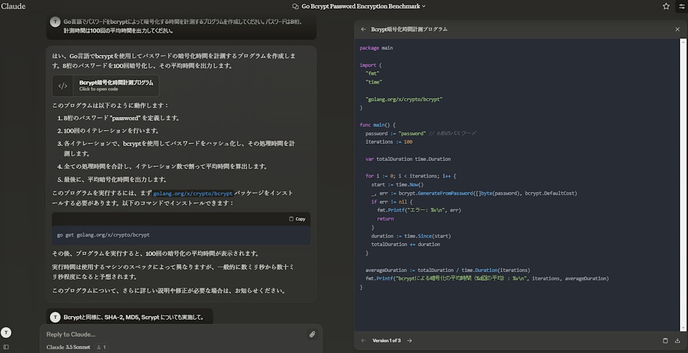
Task: Click the fmt.Printf("エラー: %v\n", err) line
Action: pyautogui.click(x=419, y=210)
